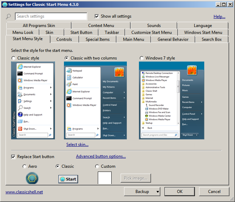Click the OK button
Viewport: 235px width, 202px height.
180,192
